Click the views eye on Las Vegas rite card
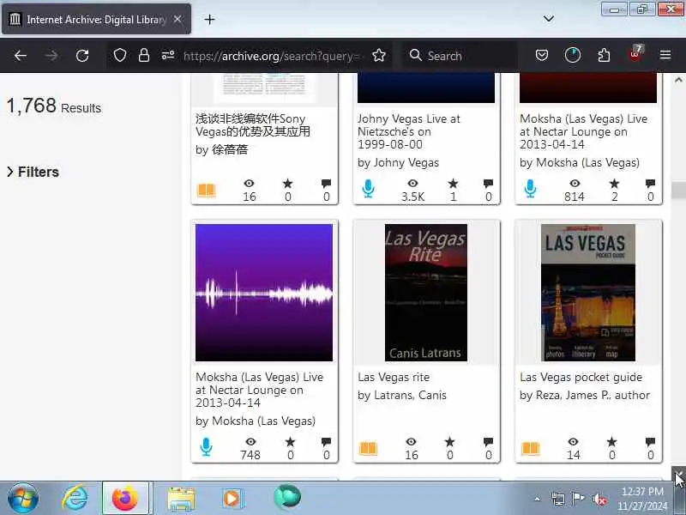The image size is (686, 515). (411, 441)
